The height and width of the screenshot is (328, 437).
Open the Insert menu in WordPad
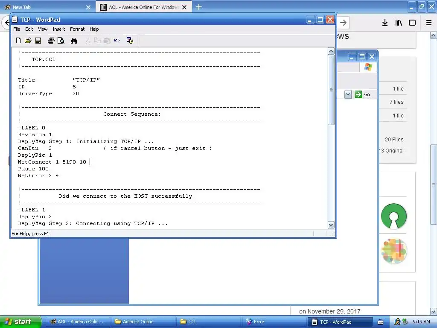pyautogui.click(x=58, y=29)
